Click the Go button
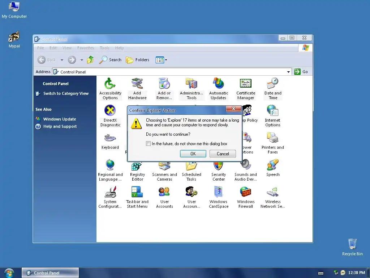The height and width of the screenshot is (278, 370). tap(301, 72)
